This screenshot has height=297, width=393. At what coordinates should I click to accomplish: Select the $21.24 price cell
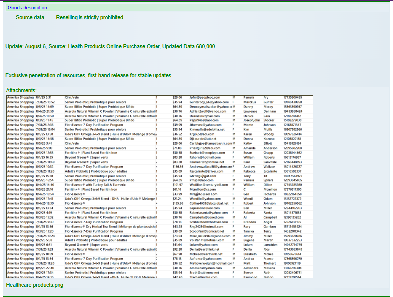click(177, 198)
